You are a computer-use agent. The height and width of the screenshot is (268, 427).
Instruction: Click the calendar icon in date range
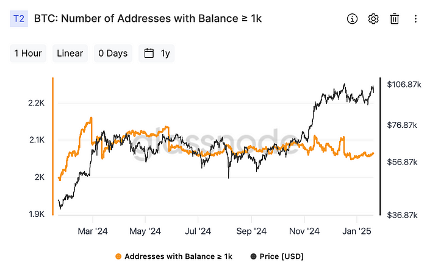click(149, 53)
